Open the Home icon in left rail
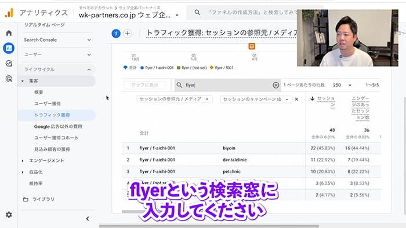 (9, 33)
